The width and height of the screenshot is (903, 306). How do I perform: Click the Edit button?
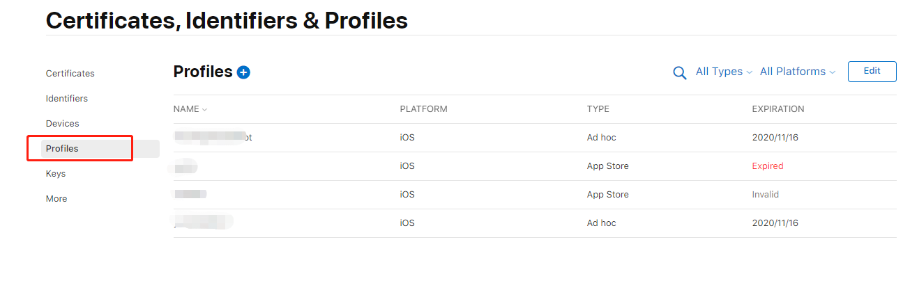click(872, 71)
